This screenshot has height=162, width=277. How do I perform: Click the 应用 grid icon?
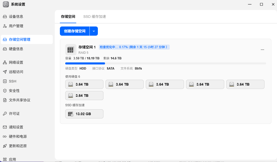pos(5,159)
